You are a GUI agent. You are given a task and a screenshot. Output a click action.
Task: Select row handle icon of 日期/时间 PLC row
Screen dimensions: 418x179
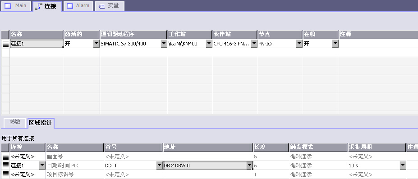5,166
